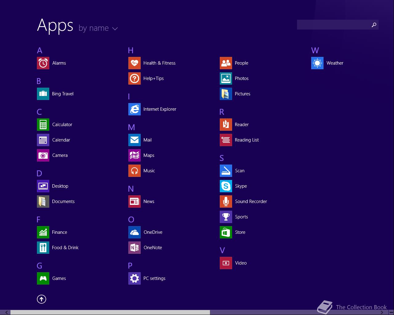Viewport: 394px width, 315px height.
Task: Open the News app icon
Action: 135,201
